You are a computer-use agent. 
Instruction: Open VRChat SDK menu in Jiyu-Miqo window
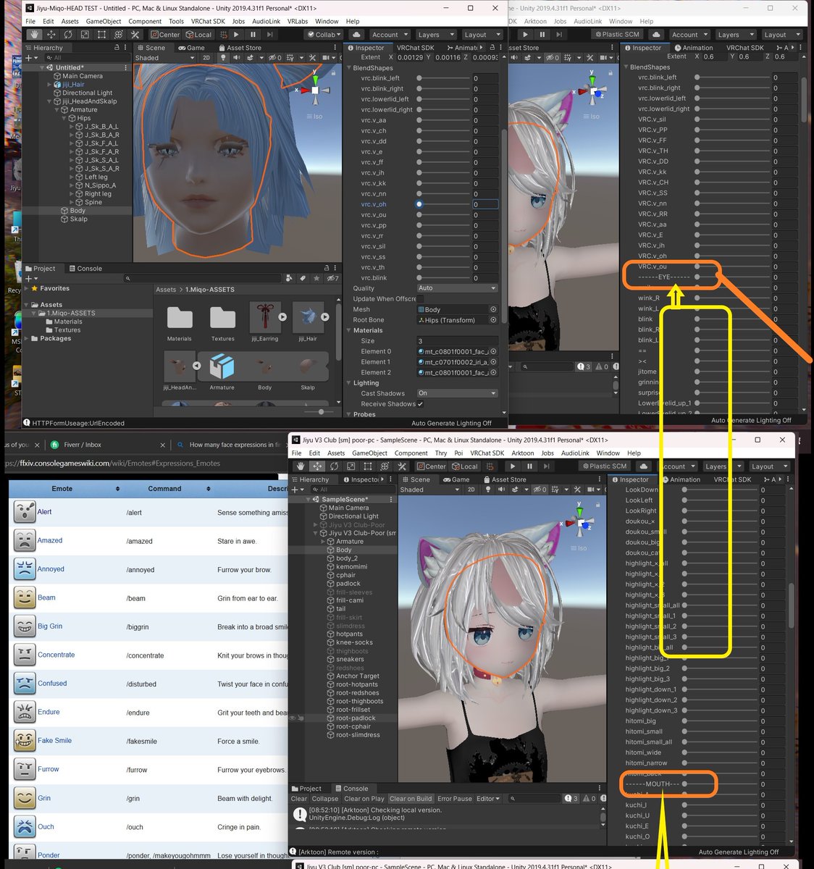pos(208,21)
